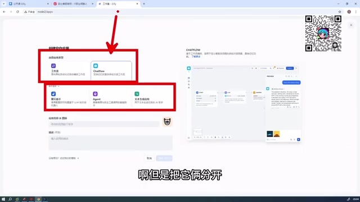Click the purple workflow icon

click(53, 66)
